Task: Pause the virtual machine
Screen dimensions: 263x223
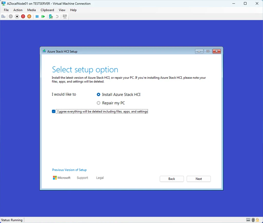Action: pyautogui.click(x=37, y=16)
